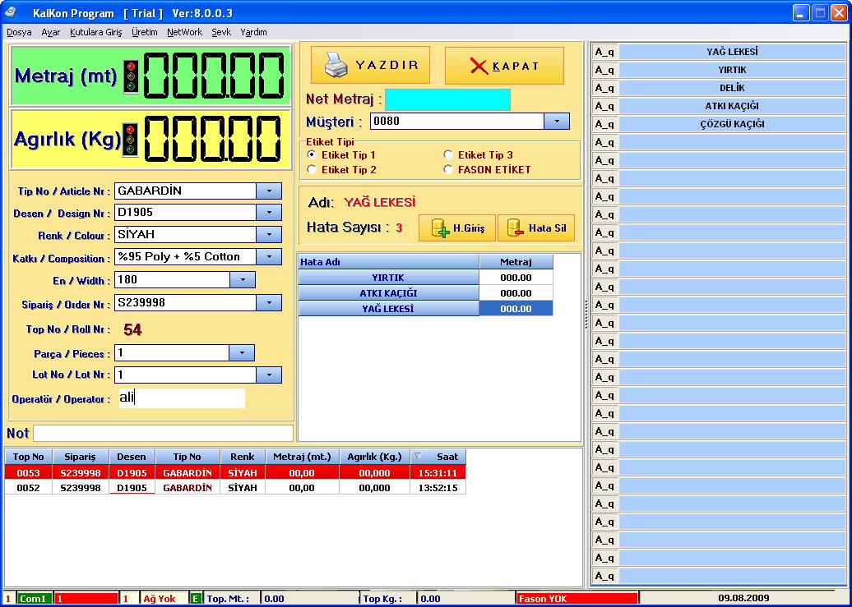Open the Renk / Colour dropdown
The height and width of the screenshot is (607, 852).
point(269,235)
